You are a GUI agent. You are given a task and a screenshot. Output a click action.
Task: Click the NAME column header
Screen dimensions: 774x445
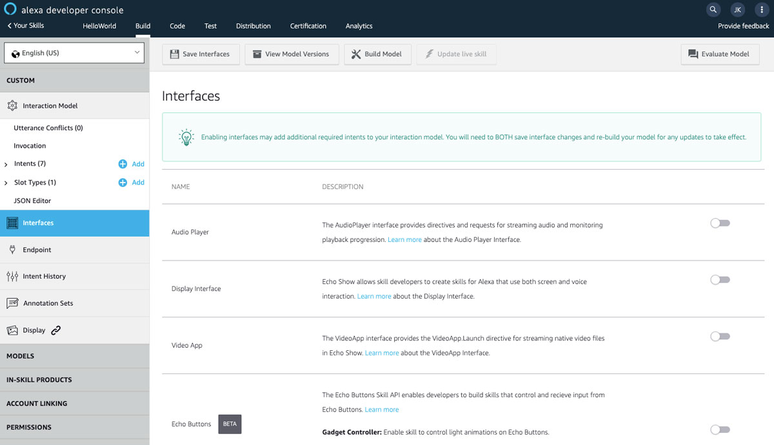tap(181, 186)
